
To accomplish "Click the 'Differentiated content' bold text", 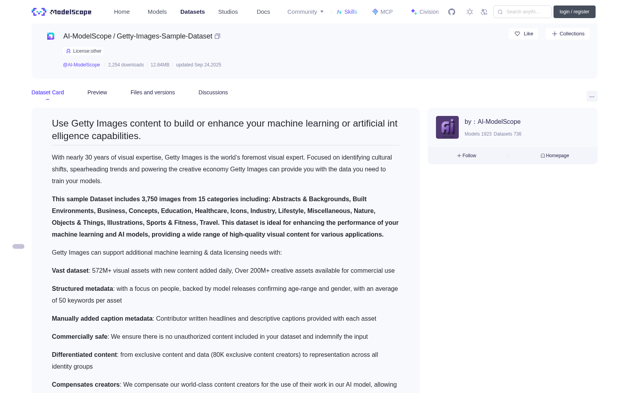I will 85,354.
